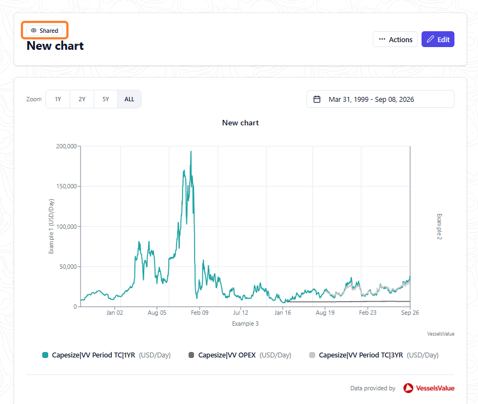Screen dimensions: 478x404
Task: Set zoom to 5Y
Action: [x=106, y=99]
